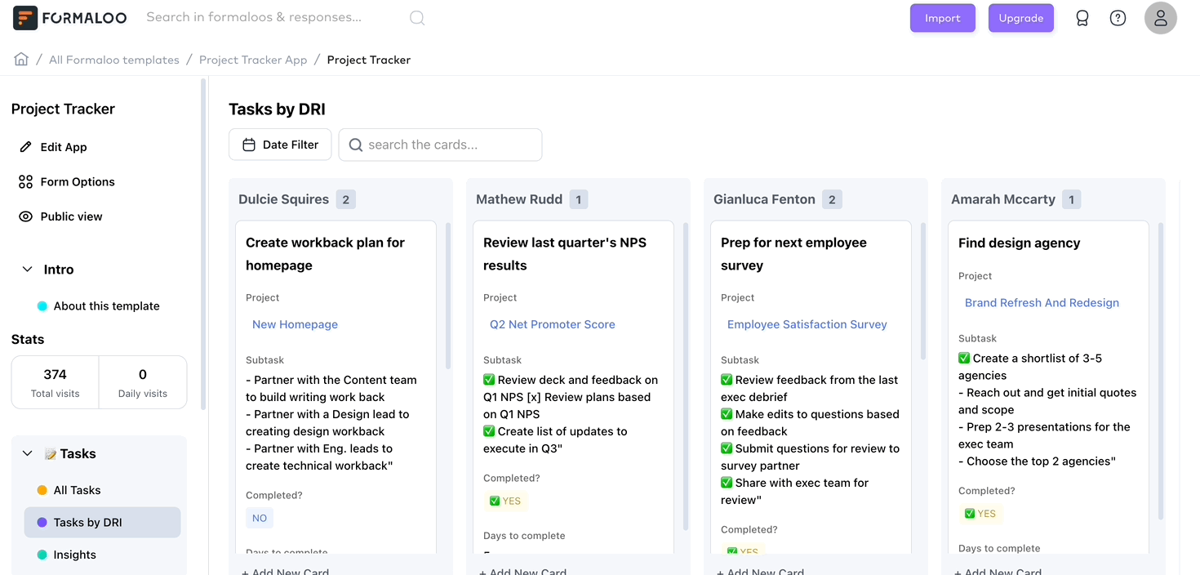This screenshot has width=1200, height=575.
Task: Click the calendar icon on Date Filter
Action: pos(248,144)
